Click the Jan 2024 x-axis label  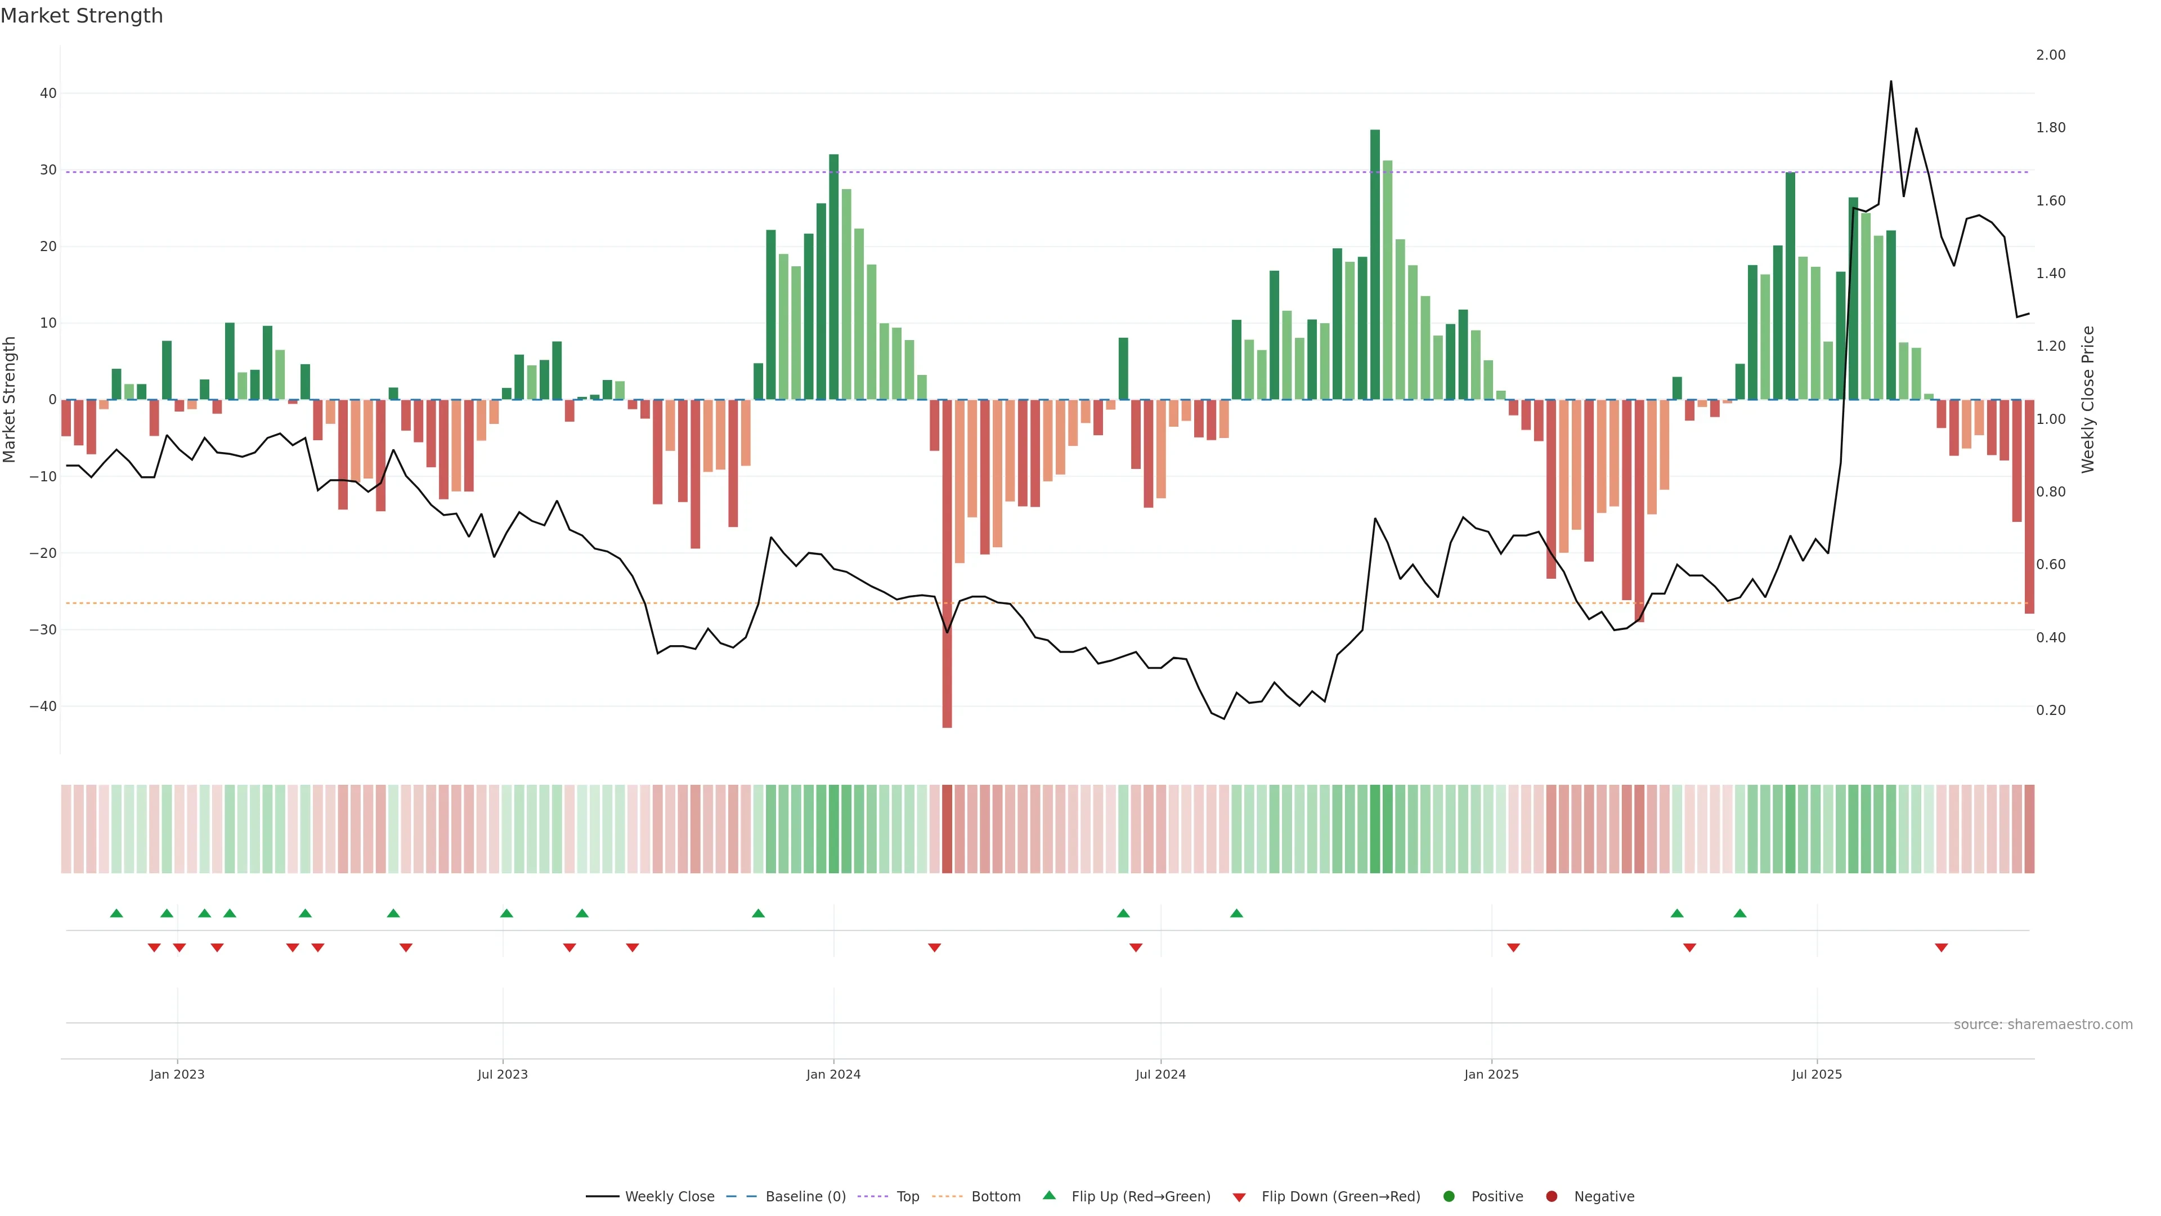[x=833, y=1074]
